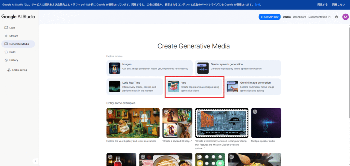This screenshot has width=350, height=166.
Task: Open the Stream sidebar item
Action: click(18, 36)
